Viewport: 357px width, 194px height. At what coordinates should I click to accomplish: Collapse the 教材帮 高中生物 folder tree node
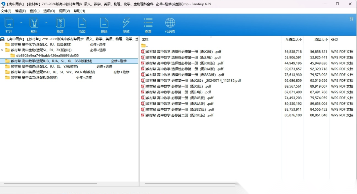2,50
